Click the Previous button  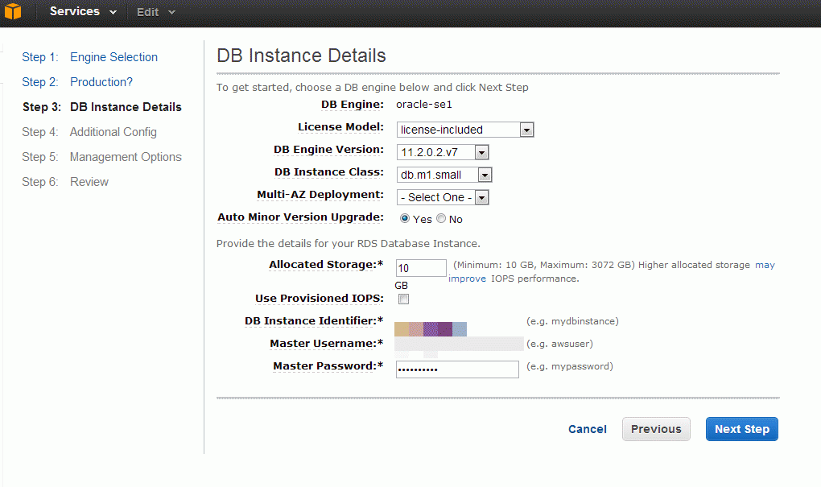coord(656,429)
